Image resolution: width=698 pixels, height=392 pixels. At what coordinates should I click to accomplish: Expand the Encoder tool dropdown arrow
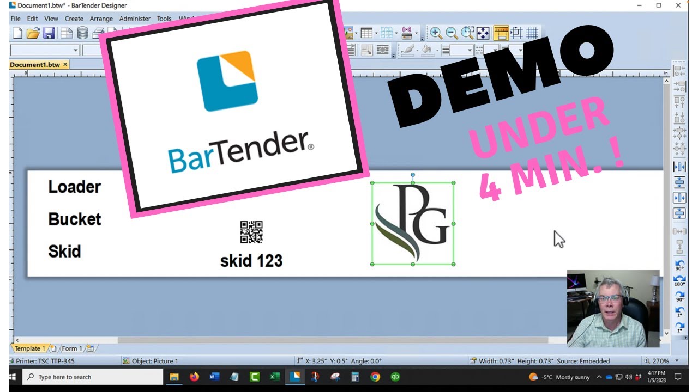pos(416,34)
